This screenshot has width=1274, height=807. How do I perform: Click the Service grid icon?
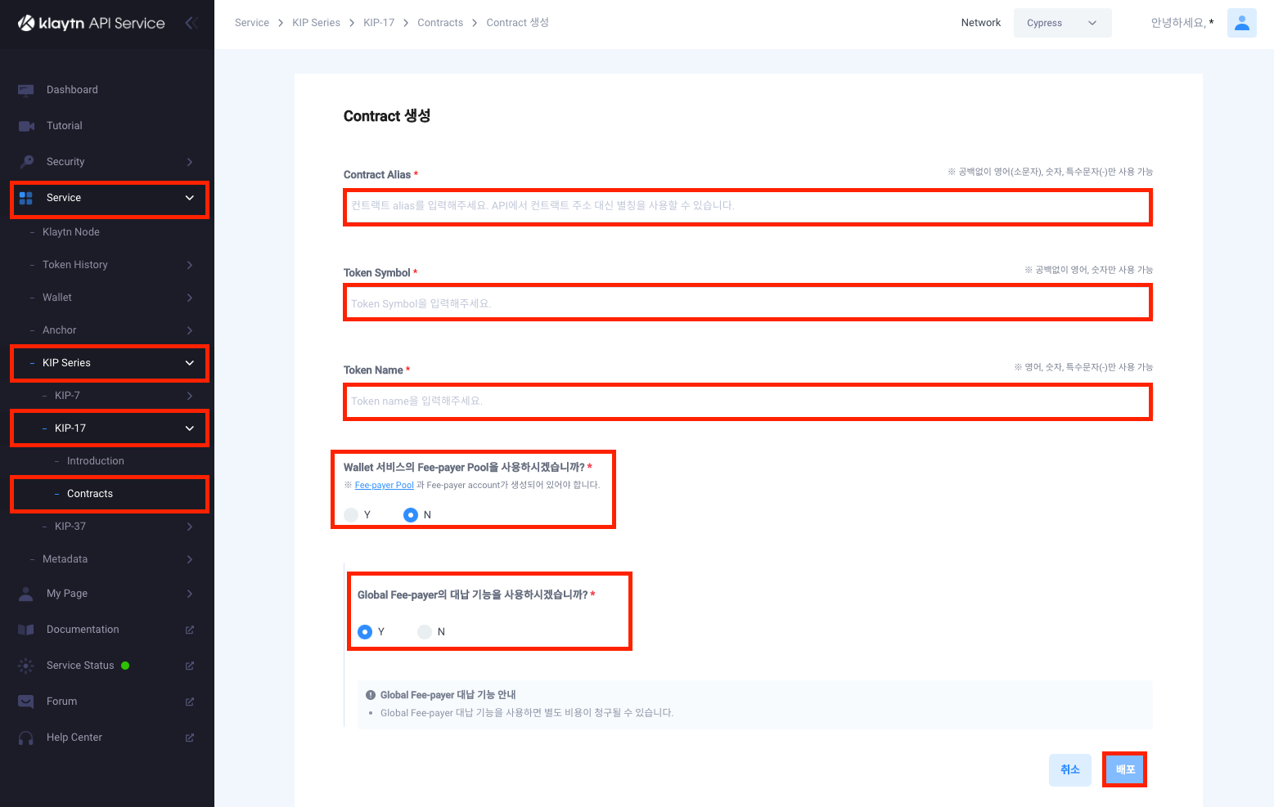click(26, 198)
